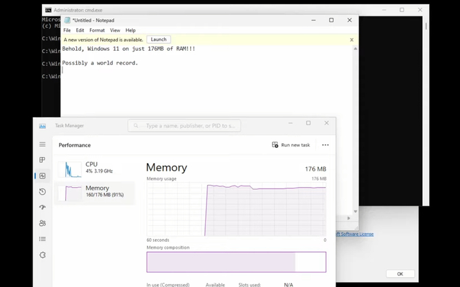Click Notepad vertical scrollbar down arrow
This screenshot has width=460, height=287.
pyautogui.click(x=355, y=211)
